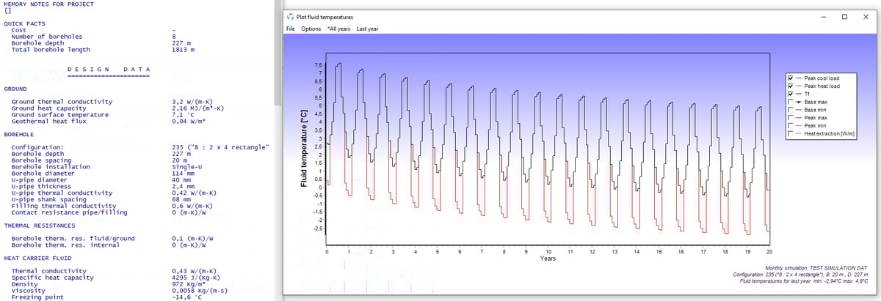Click the application icon in plot title bar
The height and width of the screenshot is (301, 881).
click(x=290, y=16)
